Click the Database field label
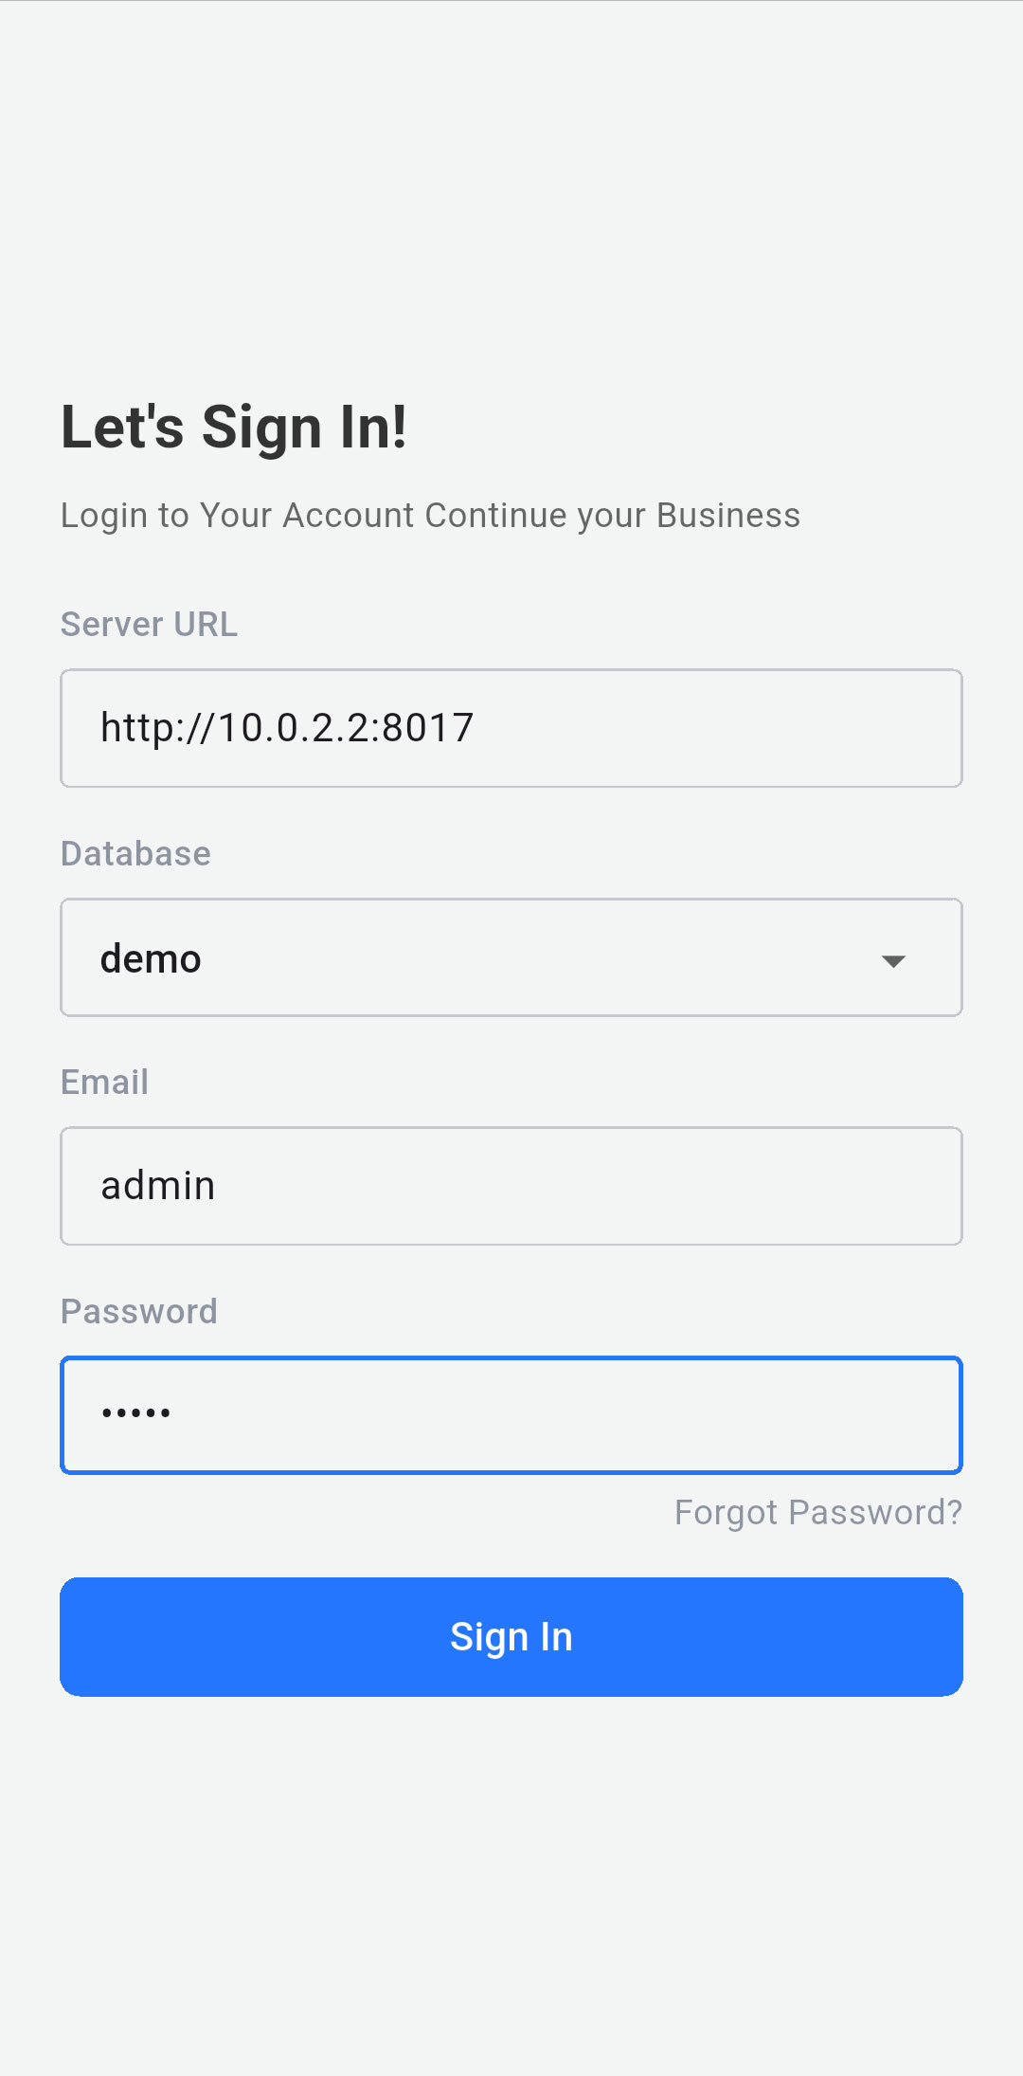The width and height of the screenshot is (1023, 2076). click(x=135, y=854)
